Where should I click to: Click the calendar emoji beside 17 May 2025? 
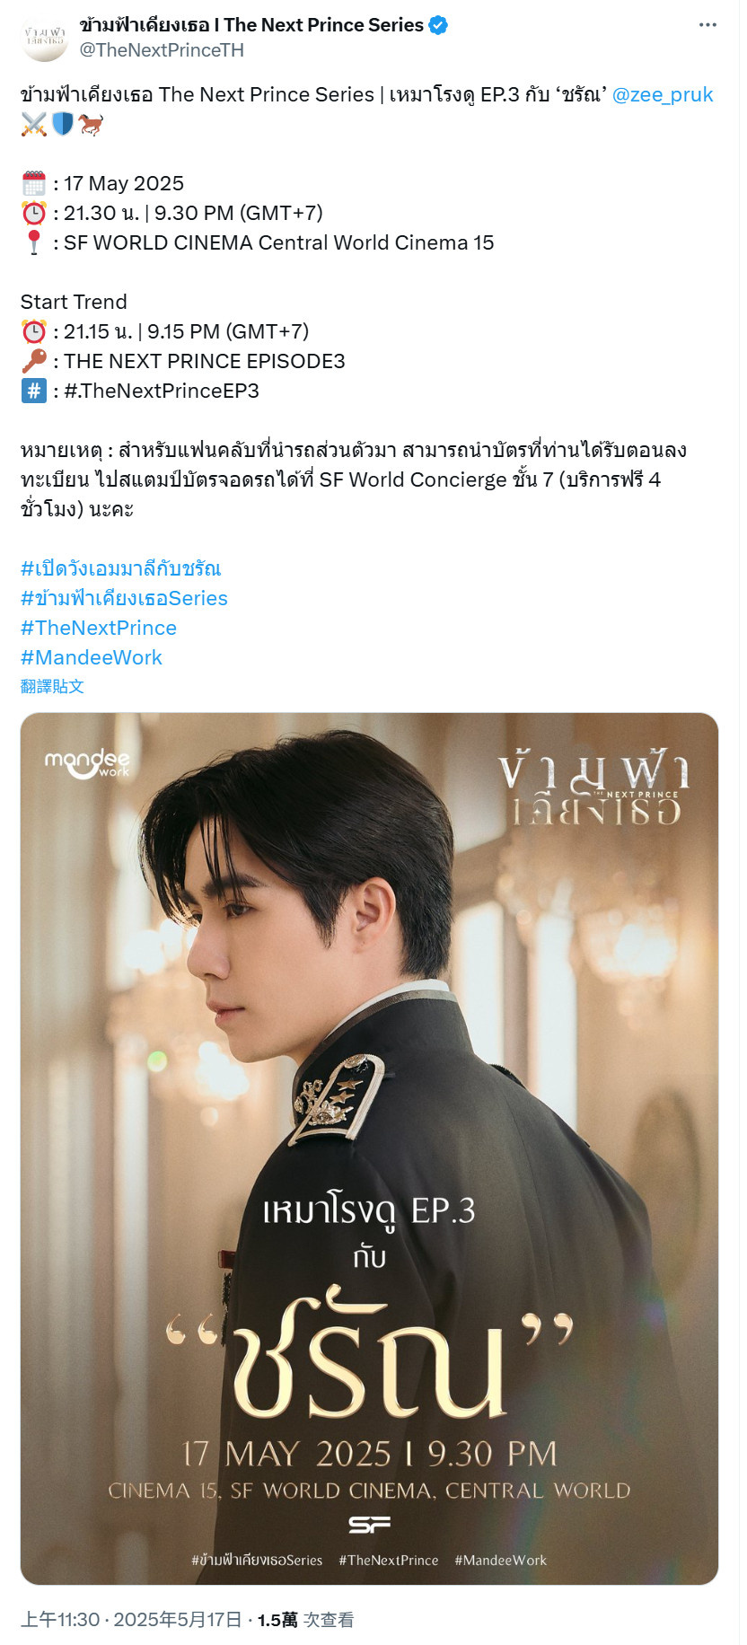click(x=33, y=183)
